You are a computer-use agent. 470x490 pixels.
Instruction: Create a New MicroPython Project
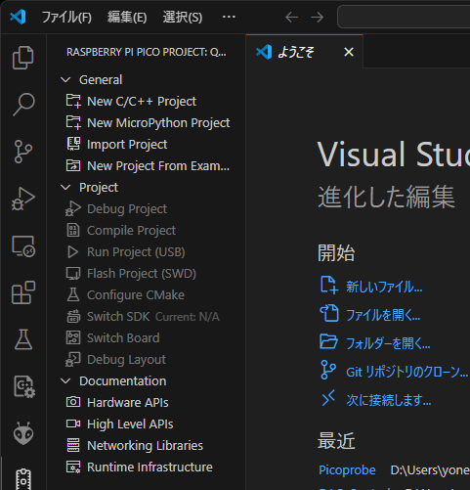[x=146, y=123]
